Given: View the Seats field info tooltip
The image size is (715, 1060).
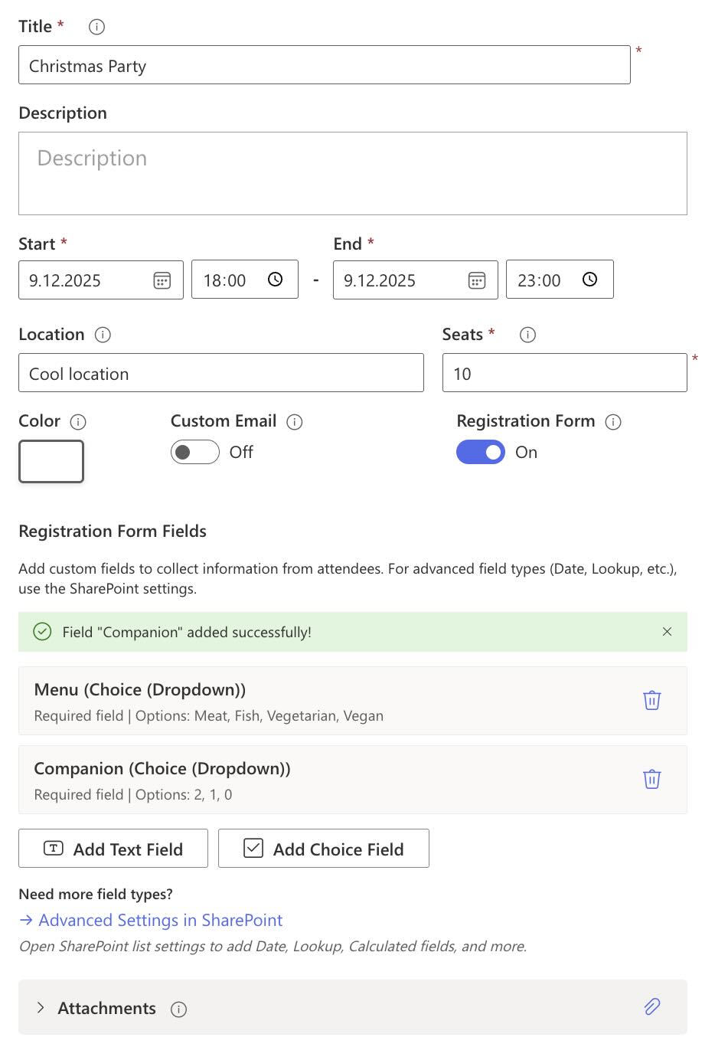Looking at the screenshot, I should click(527, 335).
